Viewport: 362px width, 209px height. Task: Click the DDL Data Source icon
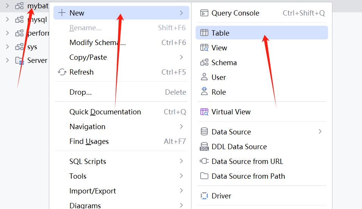pyautogui.click(x=204, y=147)
